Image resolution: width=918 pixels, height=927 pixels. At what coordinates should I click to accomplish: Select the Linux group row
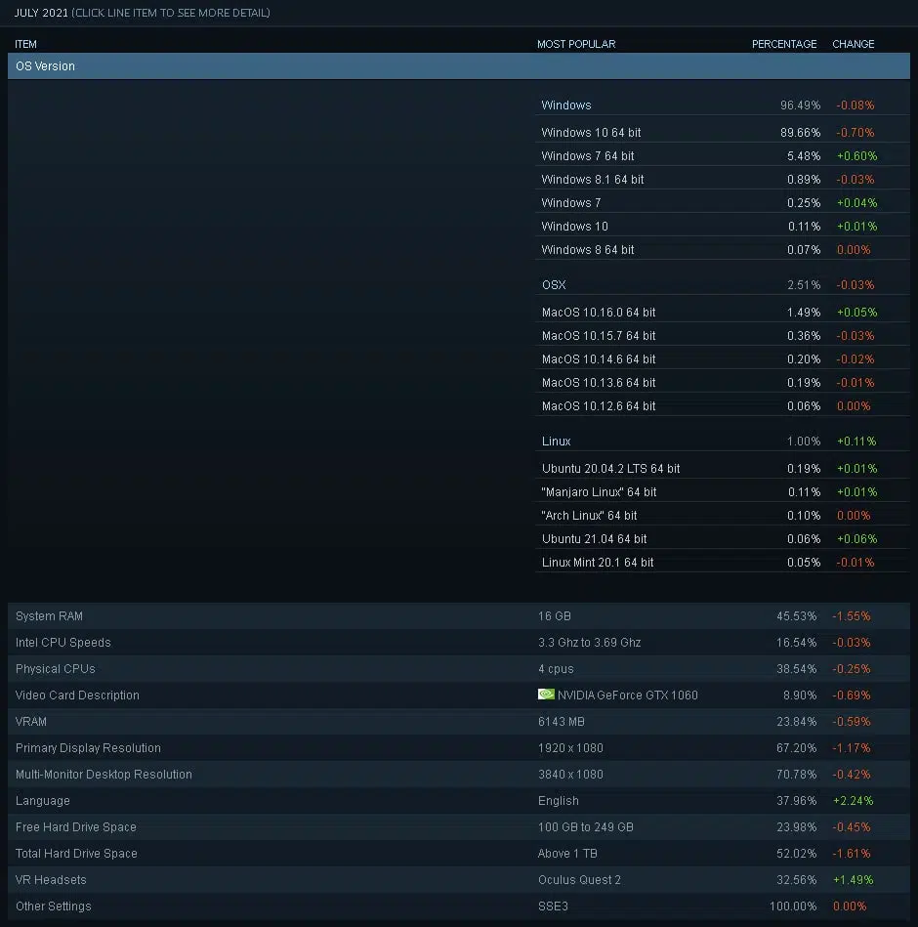tap(723, 442)
